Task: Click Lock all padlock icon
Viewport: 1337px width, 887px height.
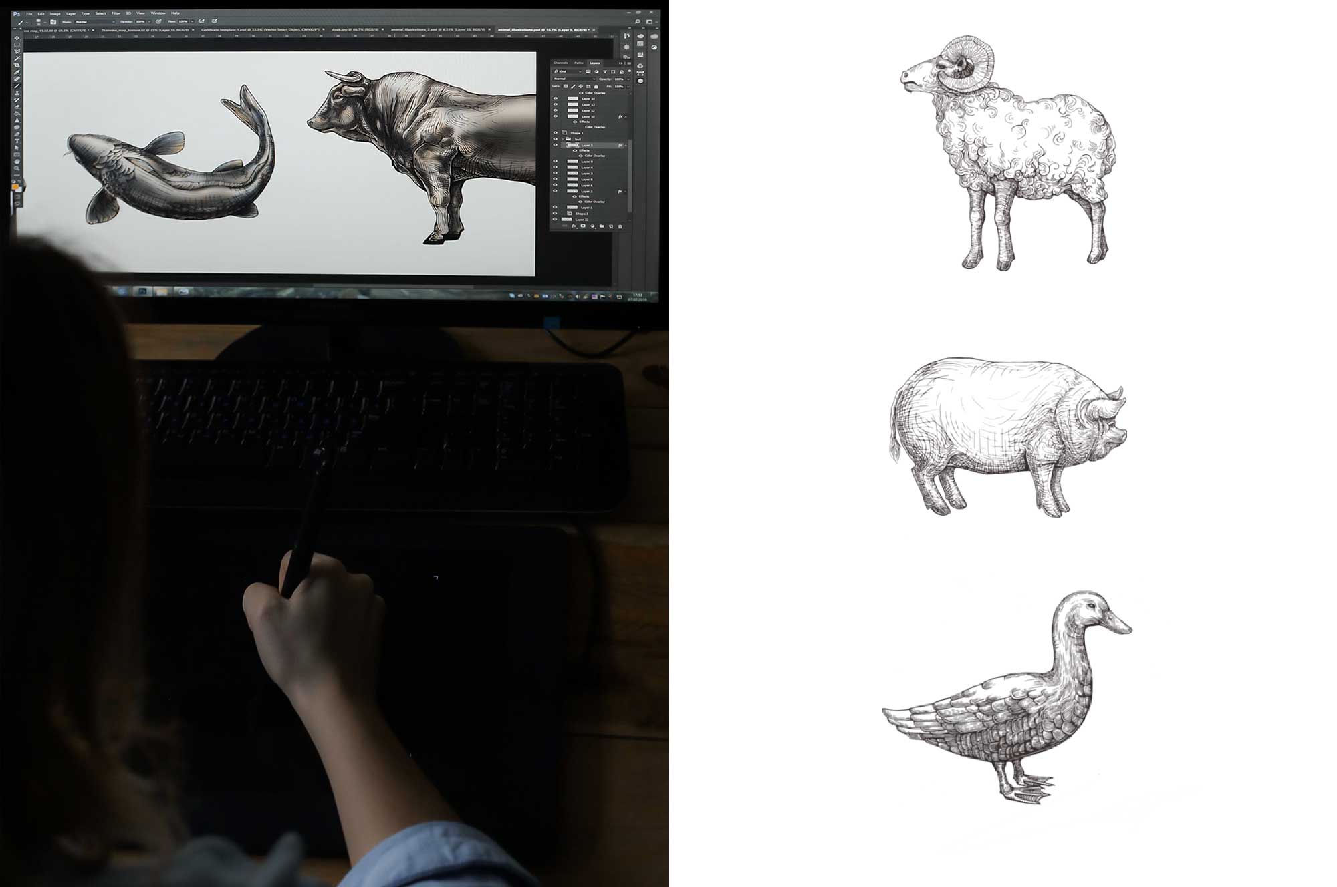Action: click(596, 87)
